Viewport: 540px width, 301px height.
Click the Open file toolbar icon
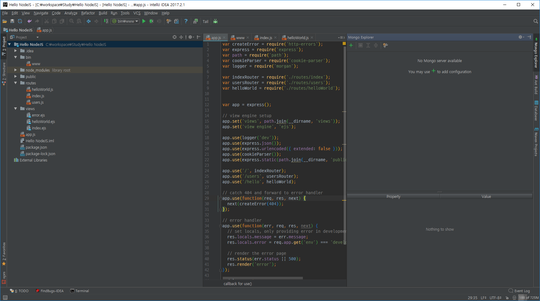5,21
